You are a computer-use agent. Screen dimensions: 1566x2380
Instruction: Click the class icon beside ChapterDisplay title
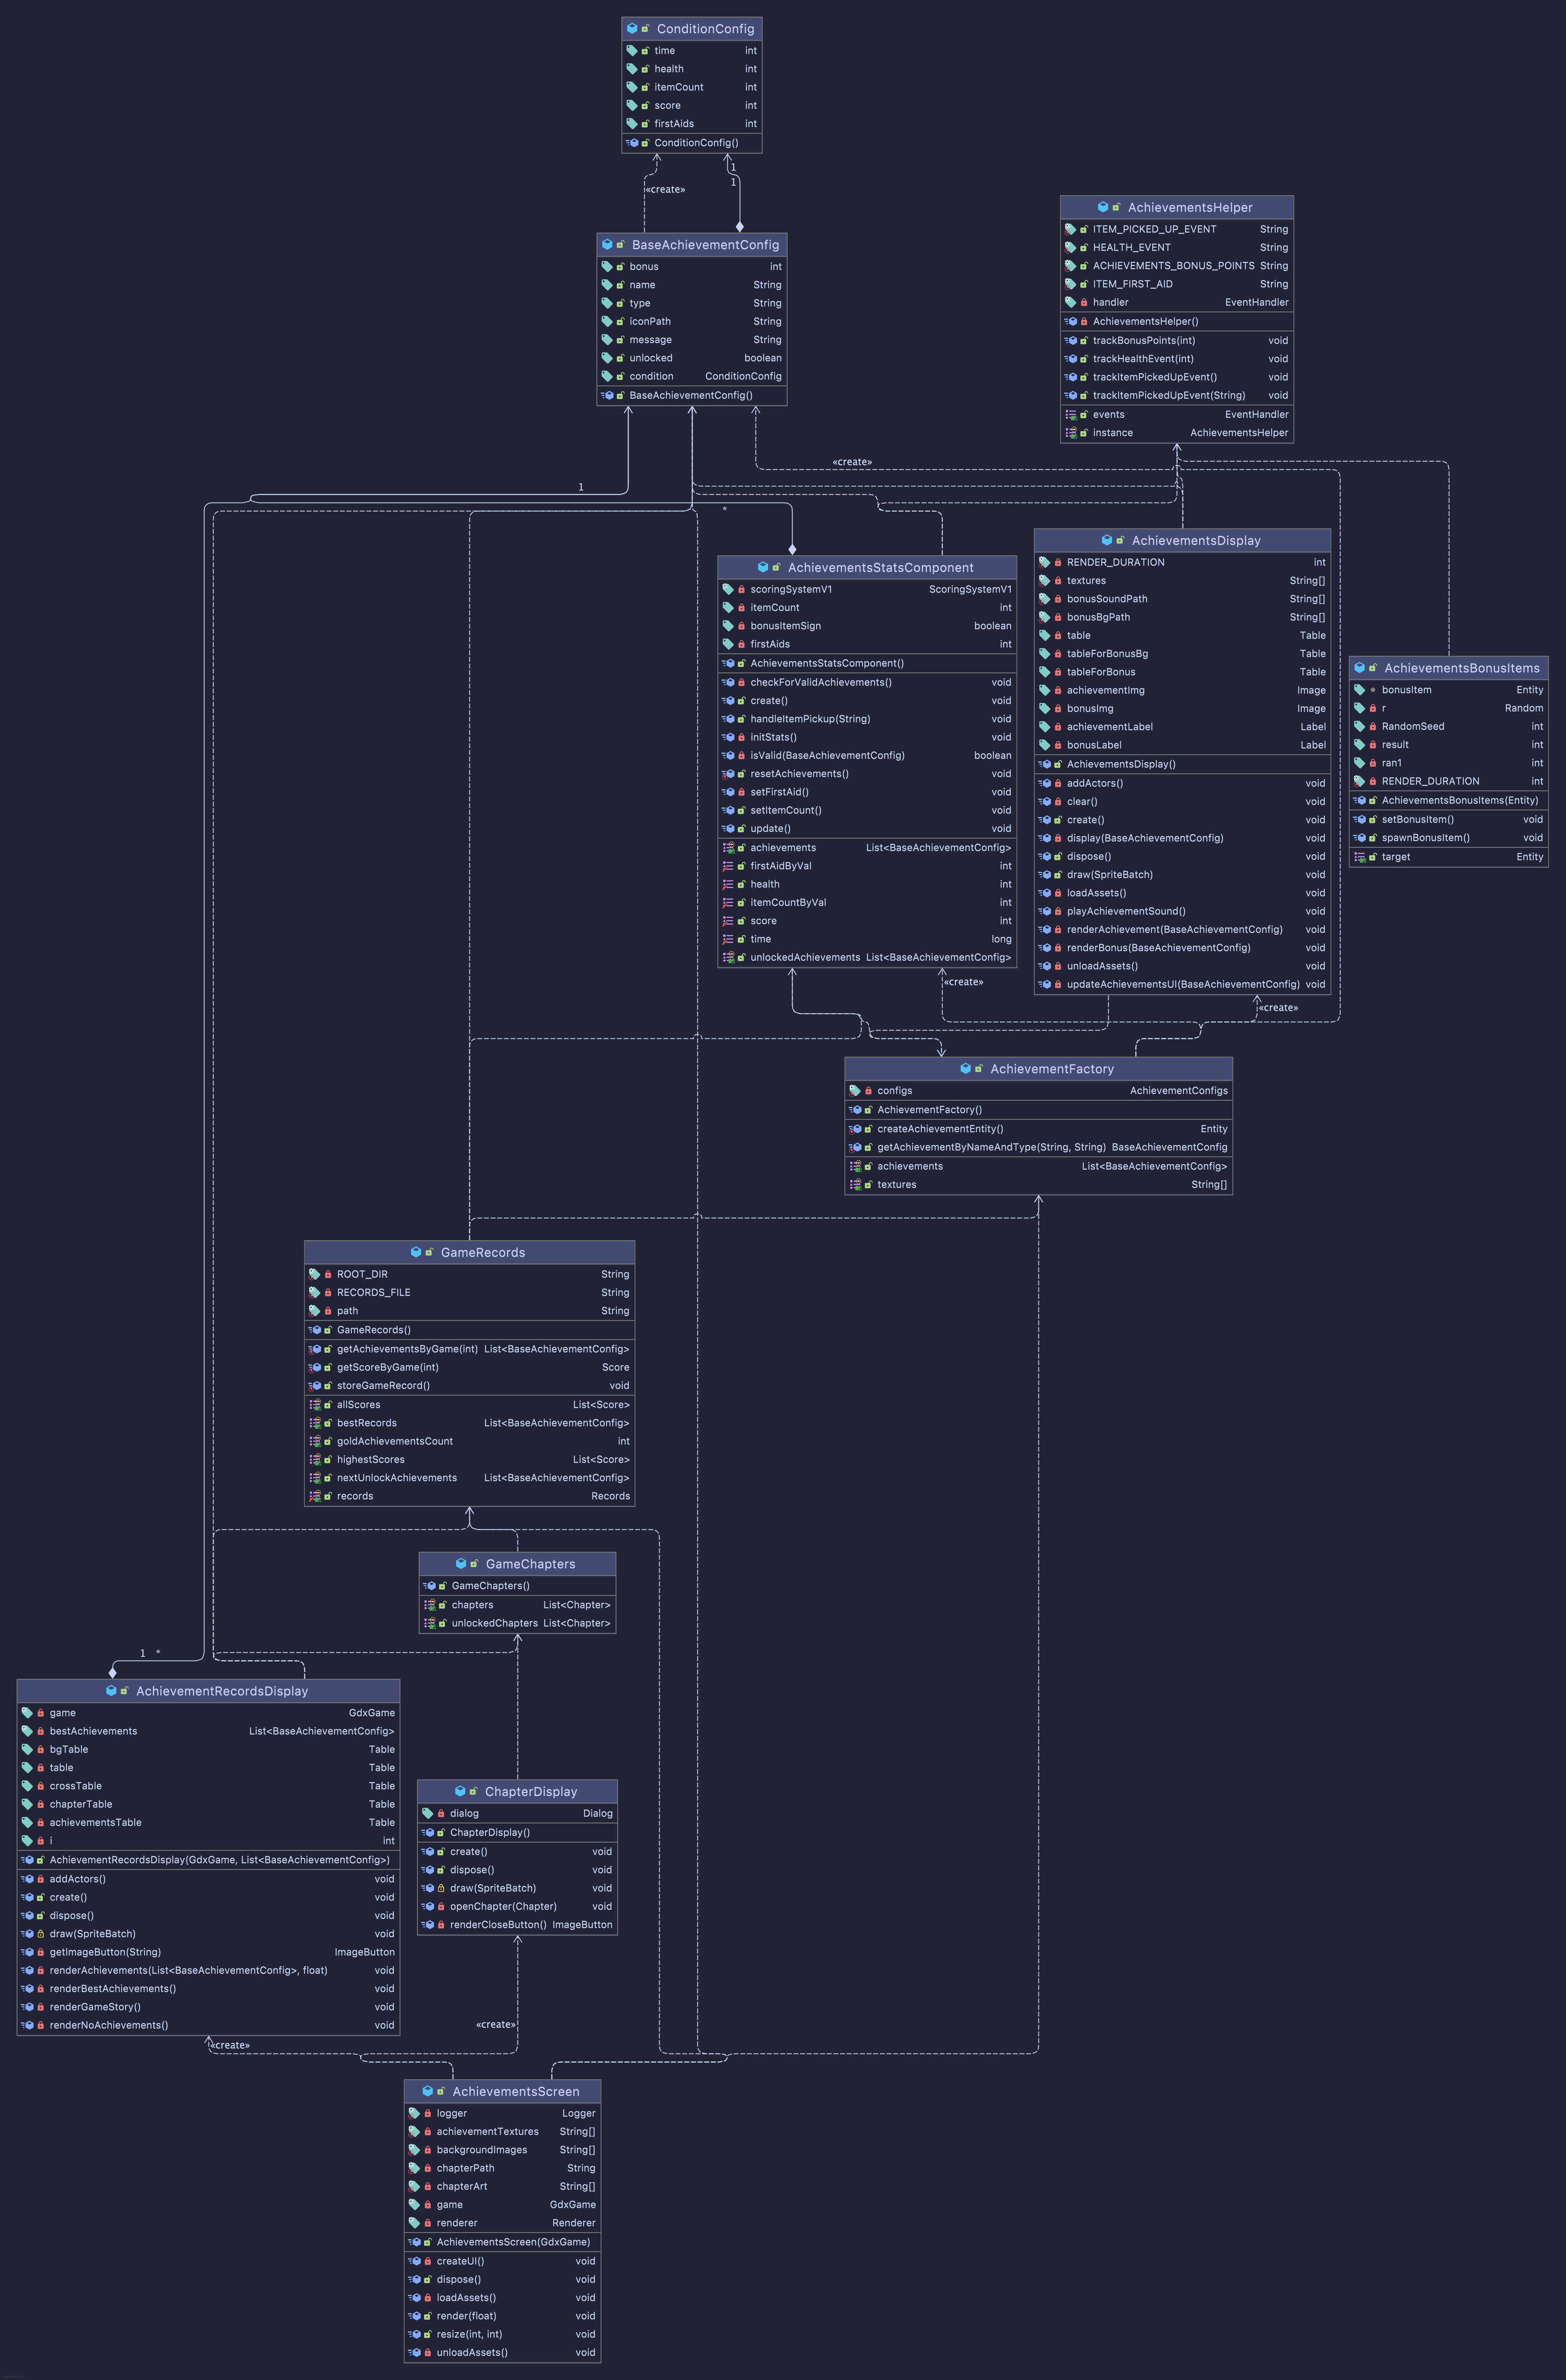coord(460,1791)
